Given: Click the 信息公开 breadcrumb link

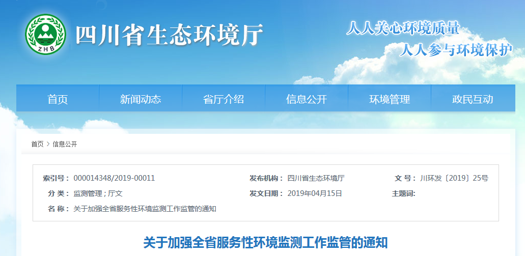Looking at the screenshot, I should pos(65,145).
